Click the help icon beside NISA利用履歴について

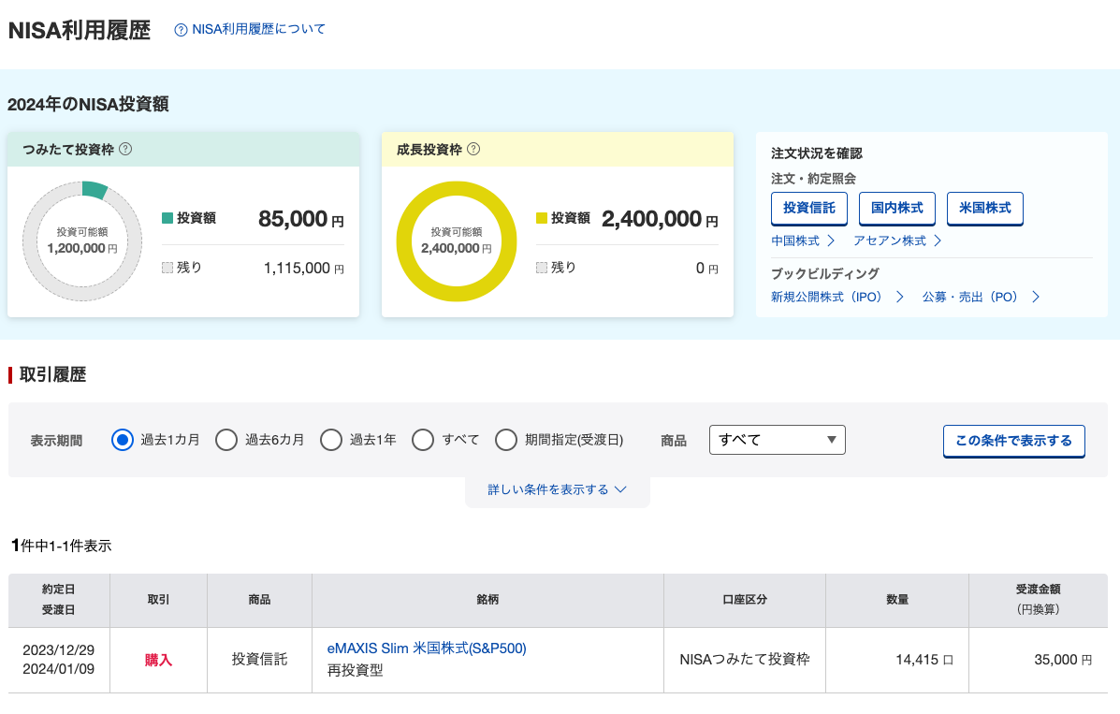pos(179,29)
